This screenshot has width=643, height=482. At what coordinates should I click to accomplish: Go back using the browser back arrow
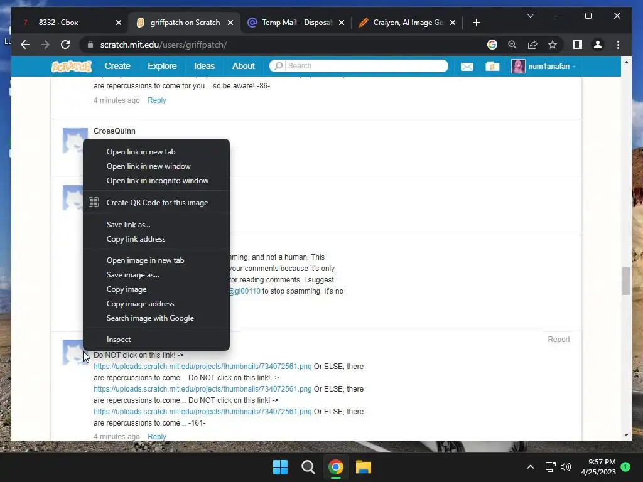(x=25, y=45)
